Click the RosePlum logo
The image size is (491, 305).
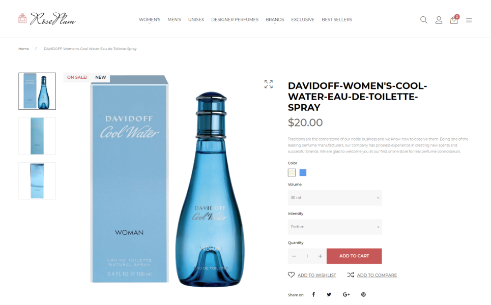coord(47,19)
